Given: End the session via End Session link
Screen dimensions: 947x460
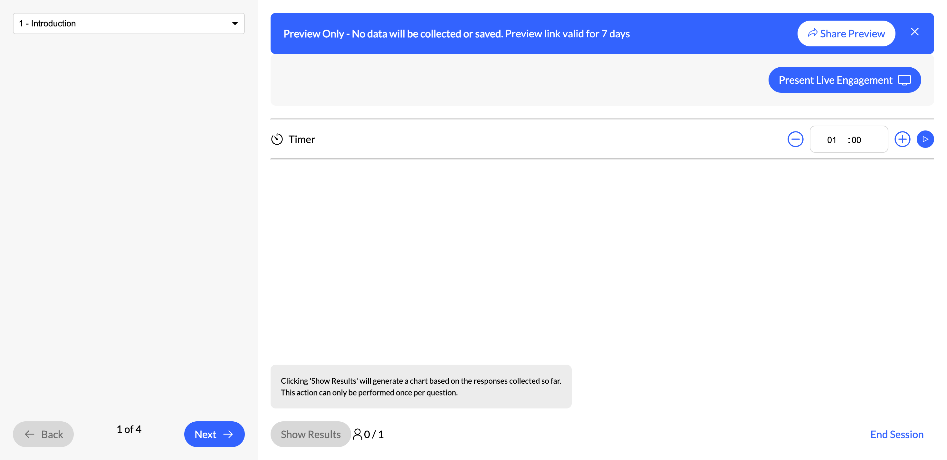Looking at the screenshot, I should click(x=897, y=434).
